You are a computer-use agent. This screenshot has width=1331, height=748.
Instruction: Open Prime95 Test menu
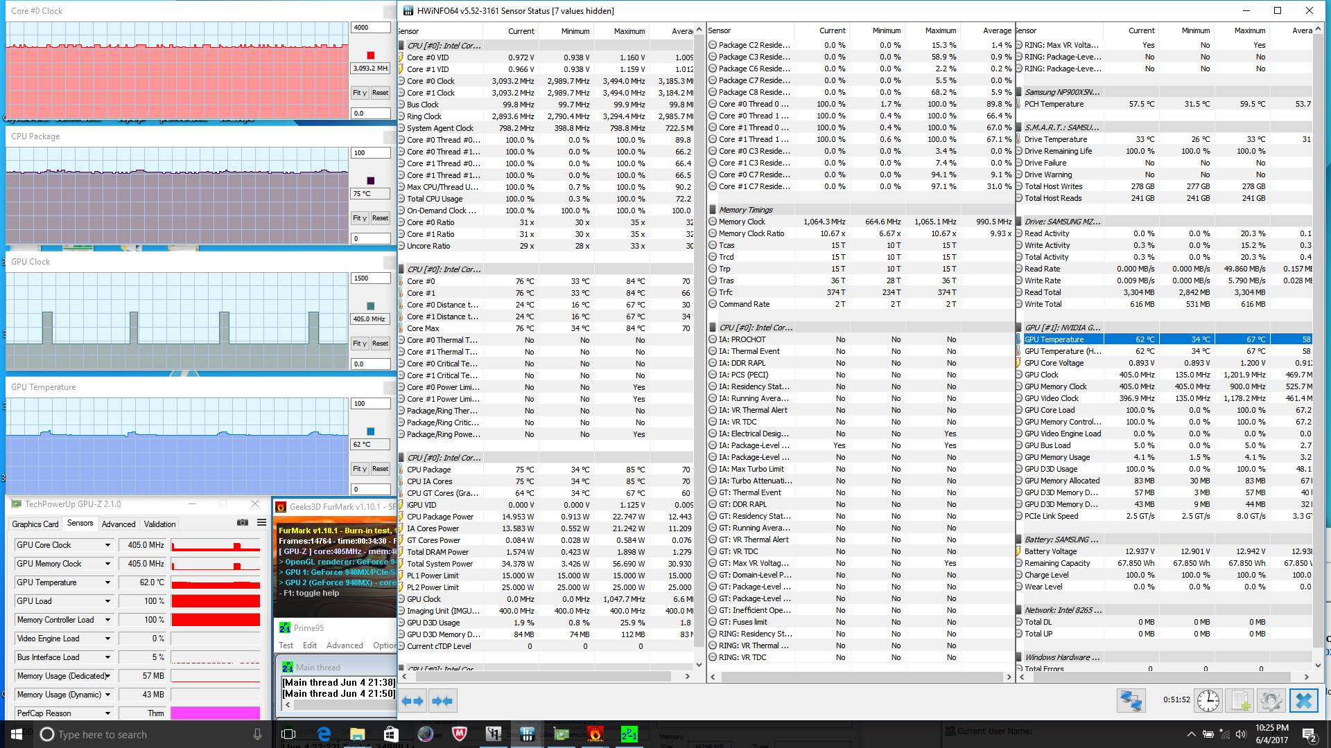click(286, 645)
